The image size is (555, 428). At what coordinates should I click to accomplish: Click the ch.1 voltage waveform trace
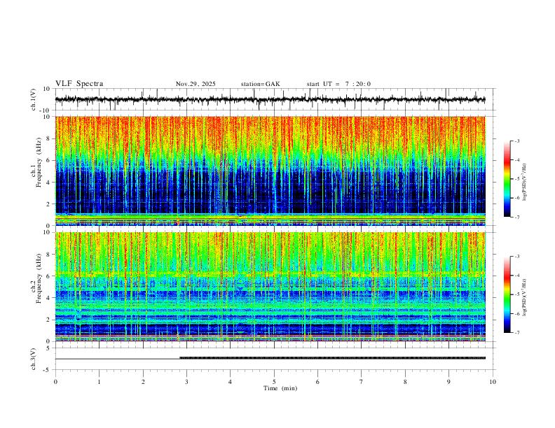pos(270,99)
